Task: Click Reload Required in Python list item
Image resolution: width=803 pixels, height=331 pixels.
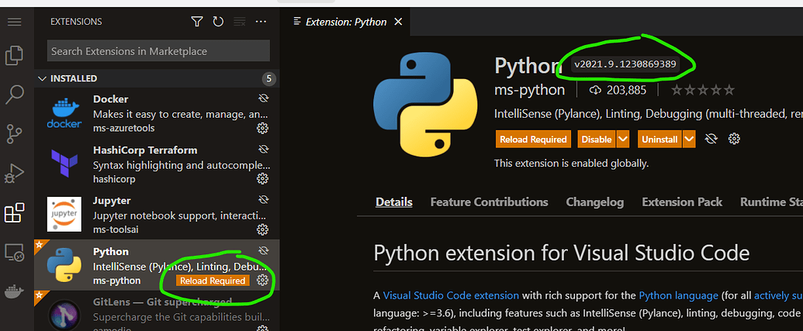Action: 213,281
